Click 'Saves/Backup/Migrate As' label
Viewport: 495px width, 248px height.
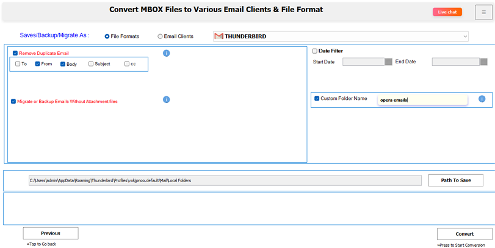click(54, 35)
